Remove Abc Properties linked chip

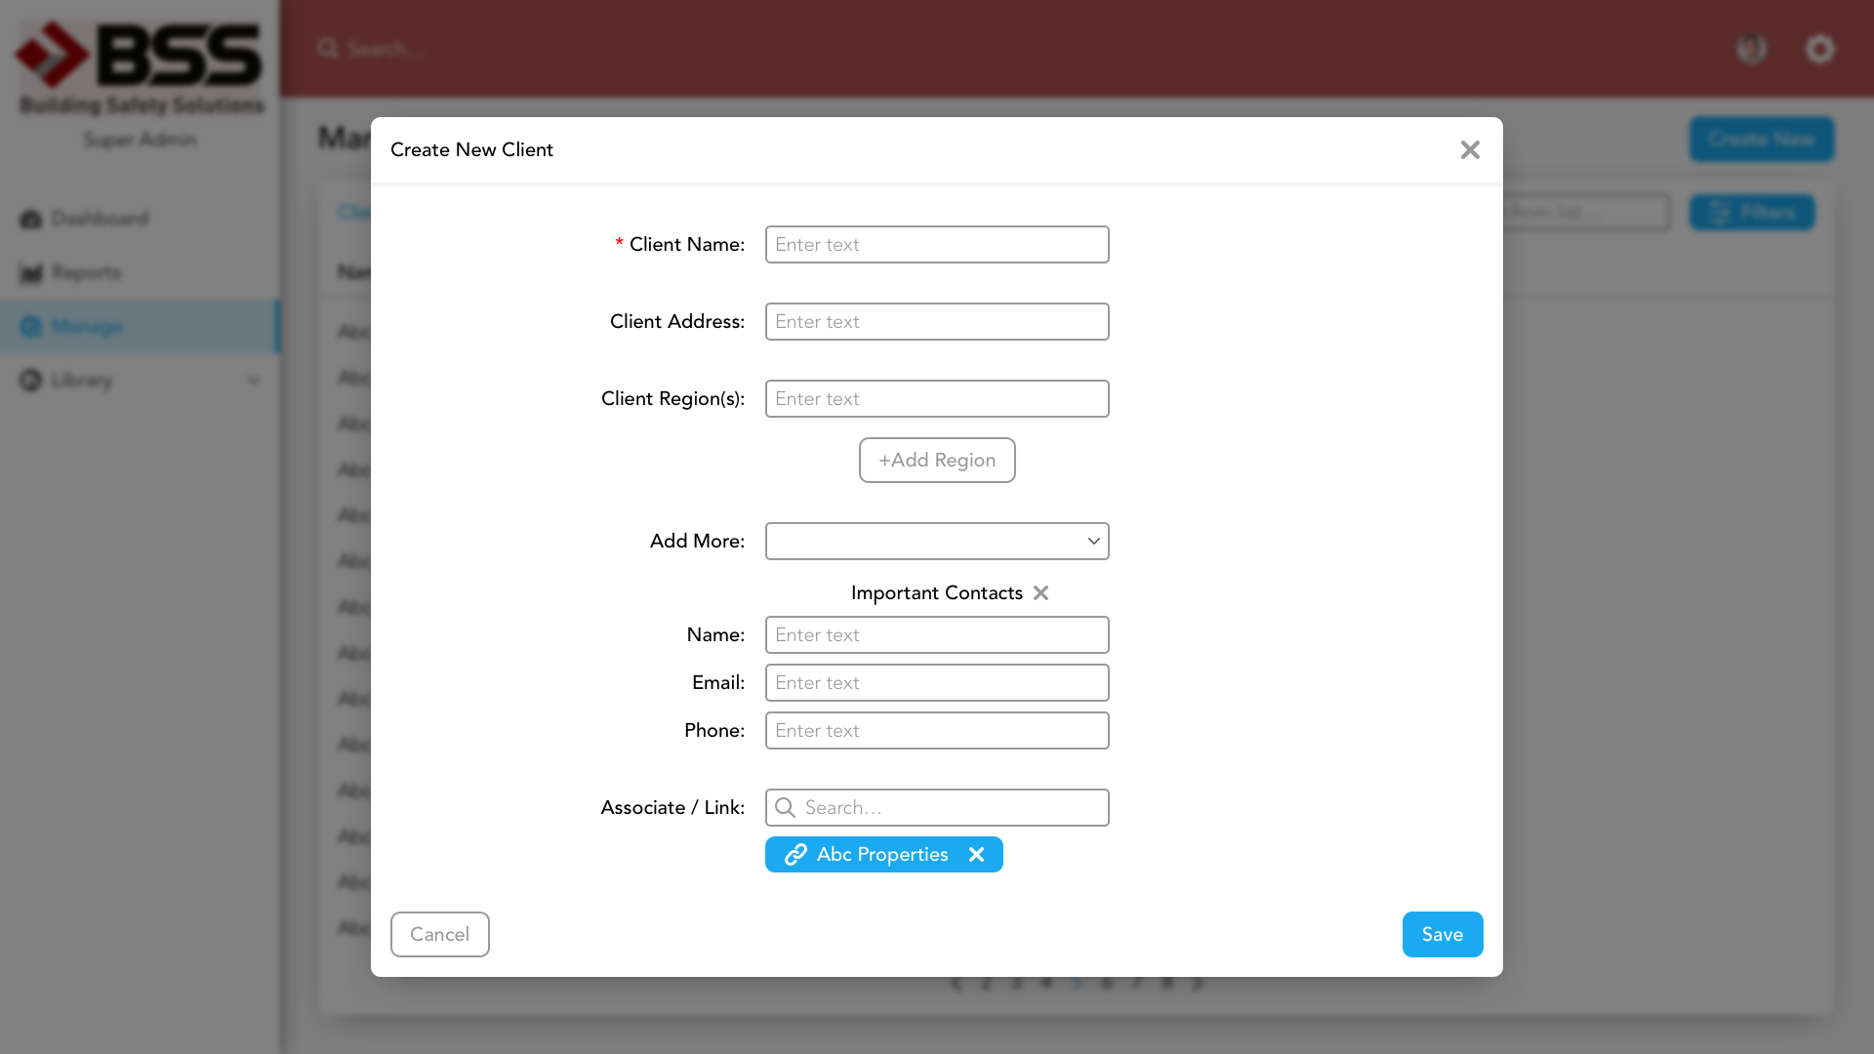tap(976, 855)
